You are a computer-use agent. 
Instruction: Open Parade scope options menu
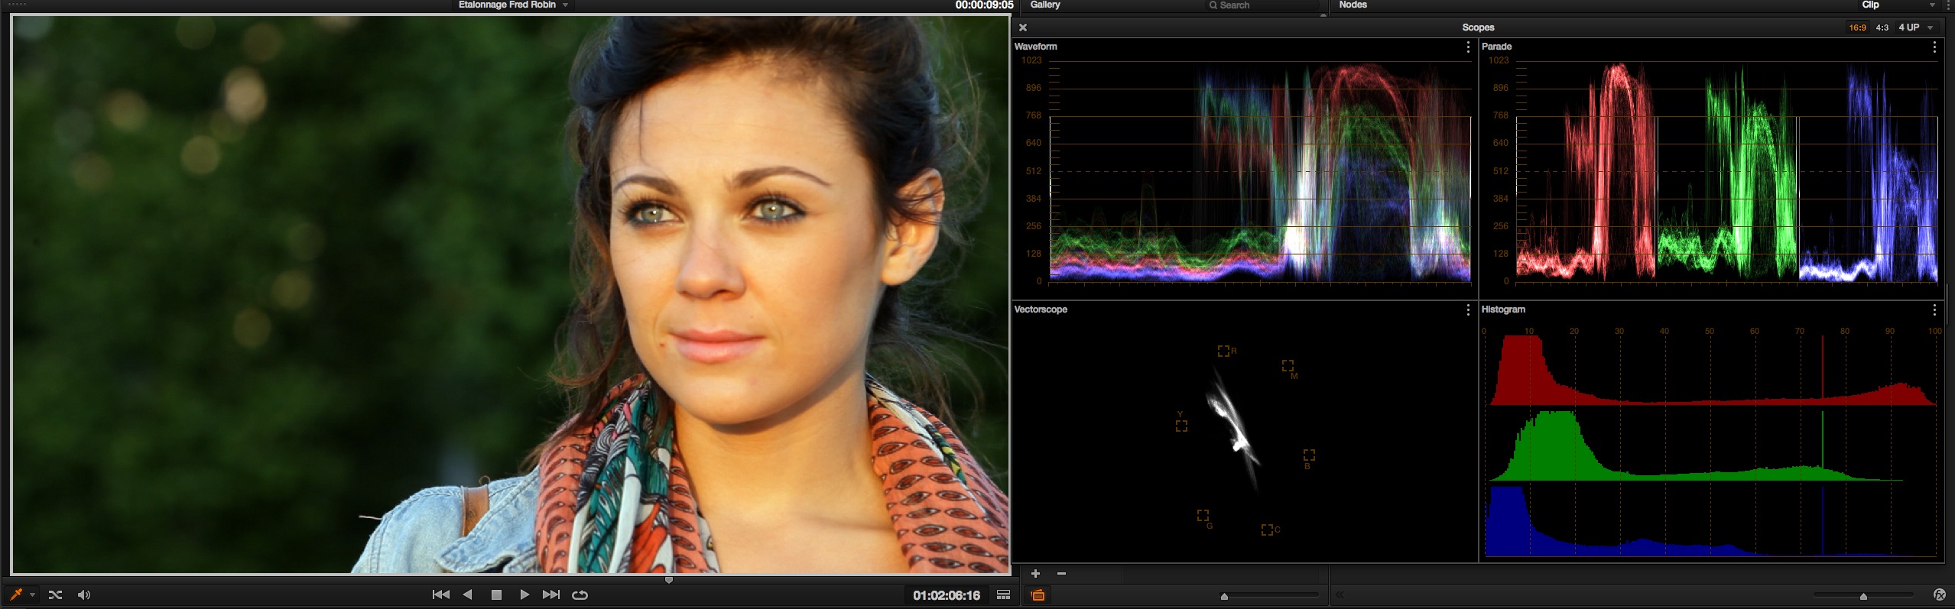tap(1934, 47)
